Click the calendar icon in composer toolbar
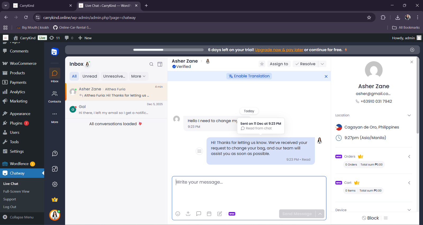This screenshot has width=423, height=225. pyautogui.click(x=209, y=214)
